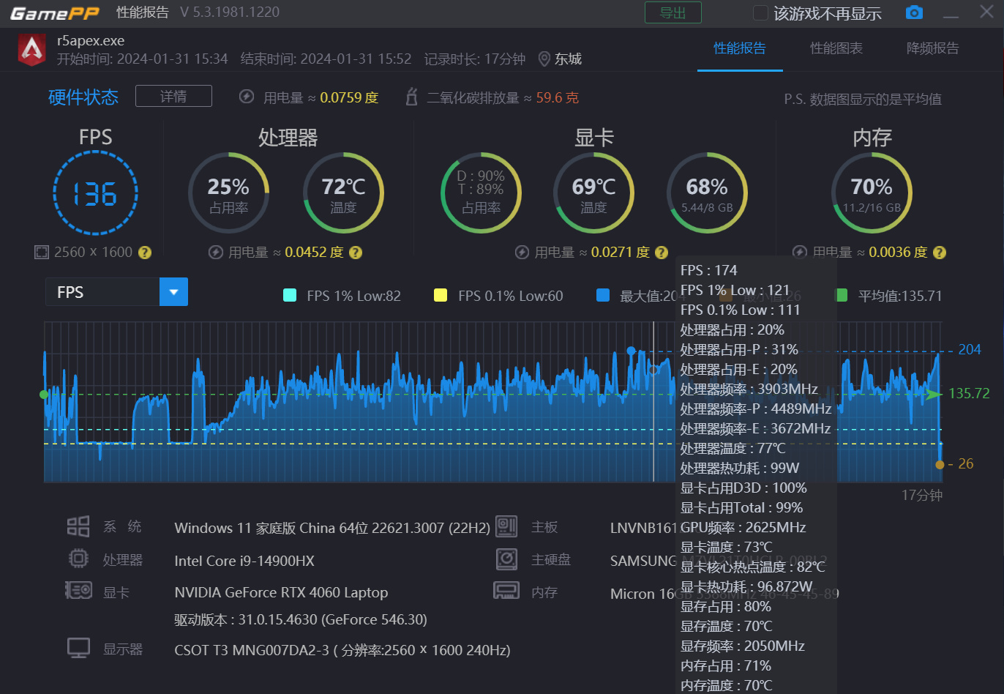
Task: Click the power icon beside total 用电量 0.0759 度
Action: tap(247, 97)
